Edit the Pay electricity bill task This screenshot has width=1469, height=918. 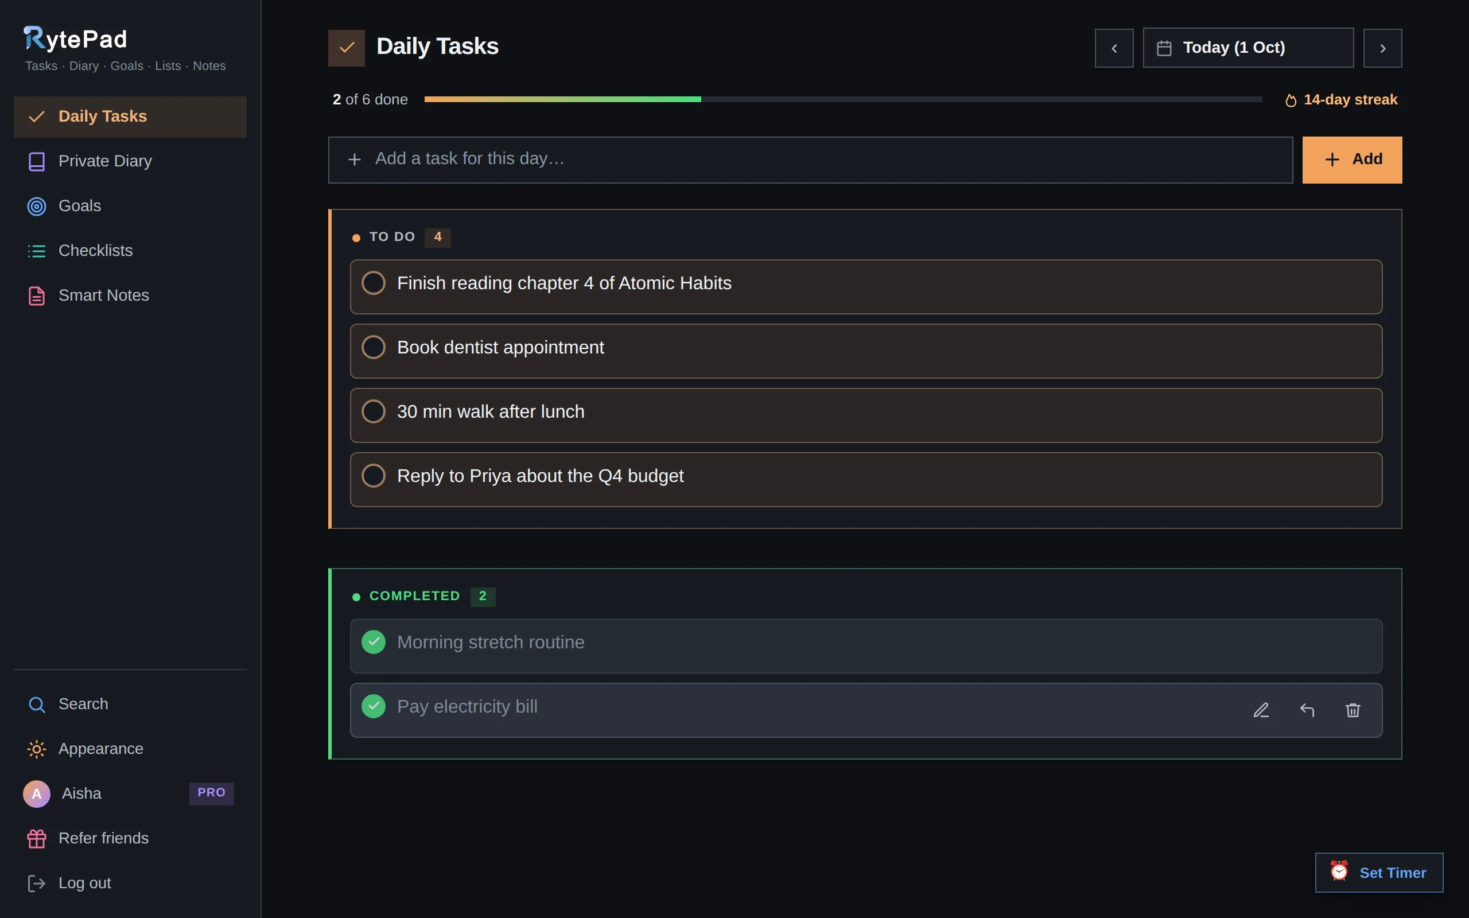pyautogui.click(x=1261, y=710)
